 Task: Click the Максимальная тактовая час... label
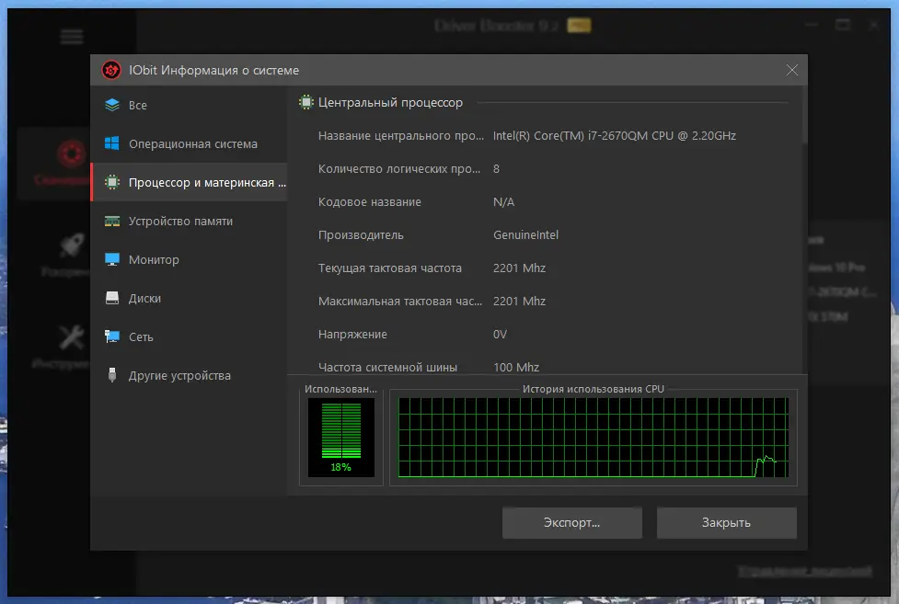[x=400, y=302]
